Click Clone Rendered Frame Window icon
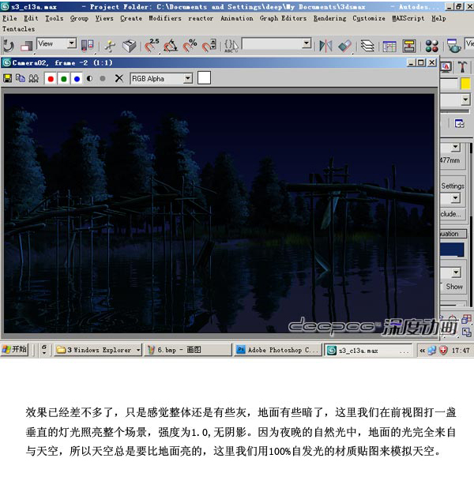This screenshot has height=477, width=474. [x=21, y=78]
